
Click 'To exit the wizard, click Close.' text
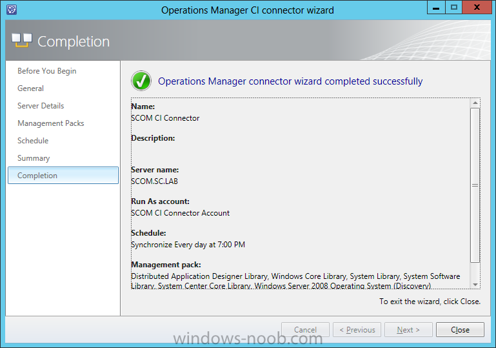tap(430, 302)
